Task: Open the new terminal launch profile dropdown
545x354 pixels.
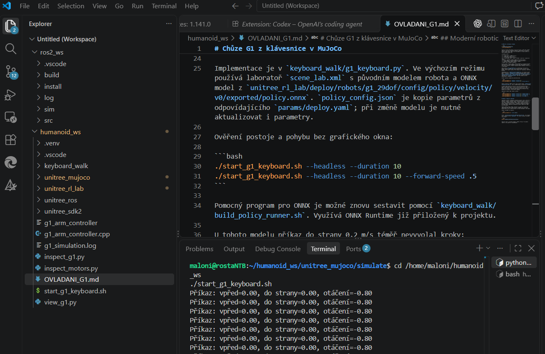Action: click(488, 248)
